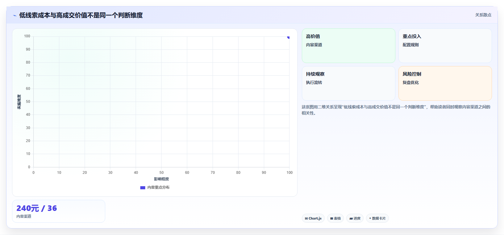Click the 内容重点分布 legend text
This screenshot has height=235, width=504.
158,187
